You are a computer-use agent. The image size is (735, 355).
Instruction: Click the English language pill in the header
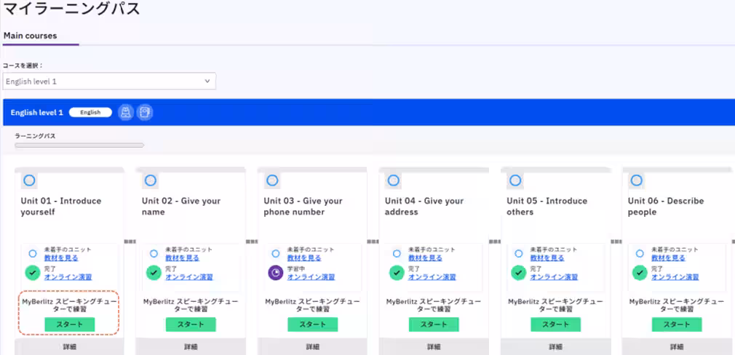pos(90,113)
